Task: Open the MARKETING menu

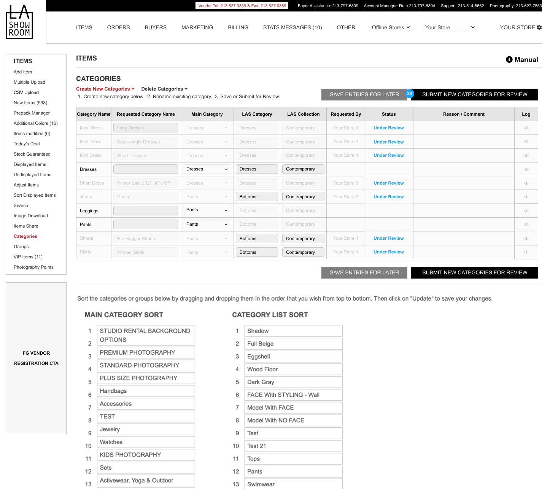Action: [197, 27]
